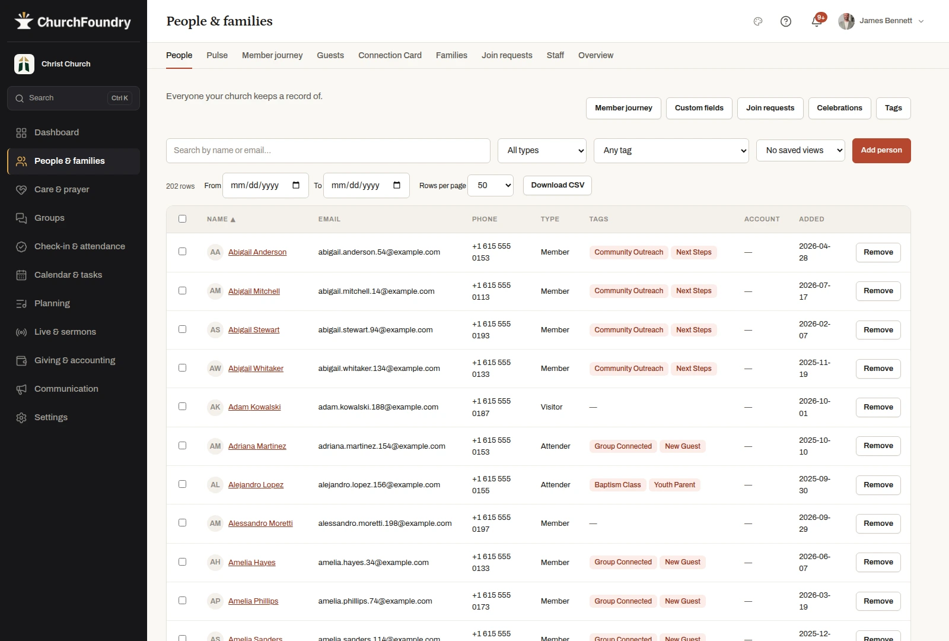This screenshot has width=949, height=641.
Task: Click the Settings gear icon
Action: click(21, 418)
